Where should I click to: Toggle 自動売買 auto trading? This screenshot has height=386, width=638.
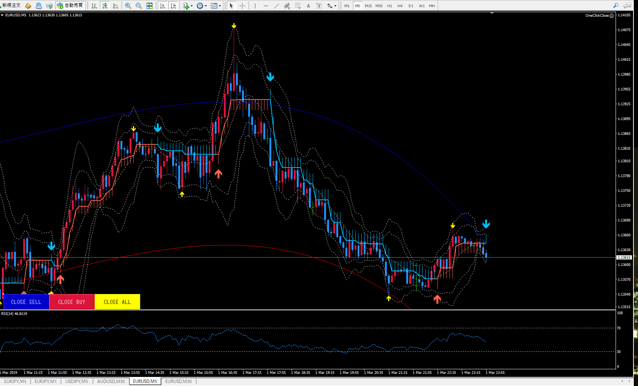70,5
